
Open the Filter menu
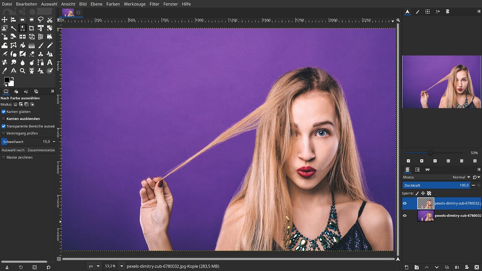154,4
